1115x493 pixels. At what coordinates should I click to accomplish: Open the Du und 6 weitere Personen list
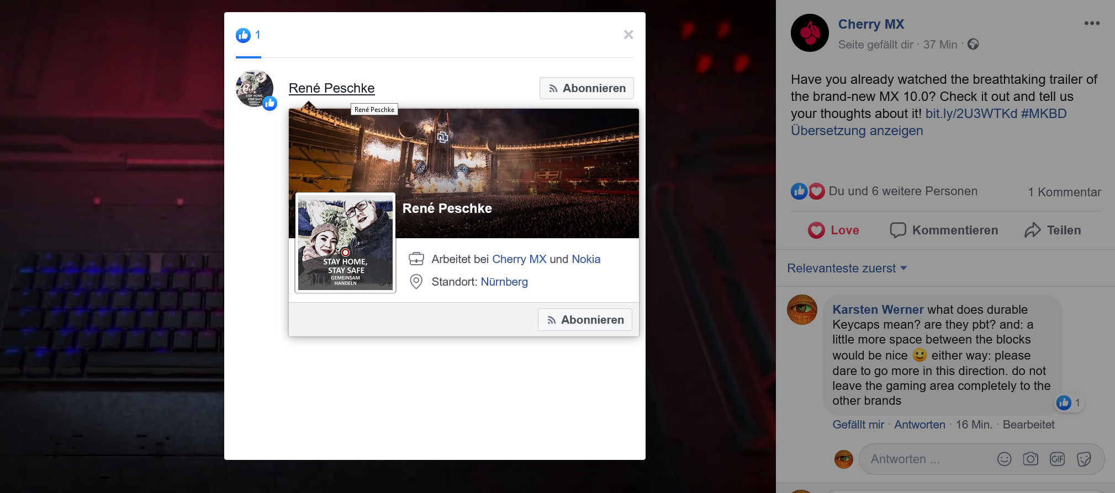point(903,191)
